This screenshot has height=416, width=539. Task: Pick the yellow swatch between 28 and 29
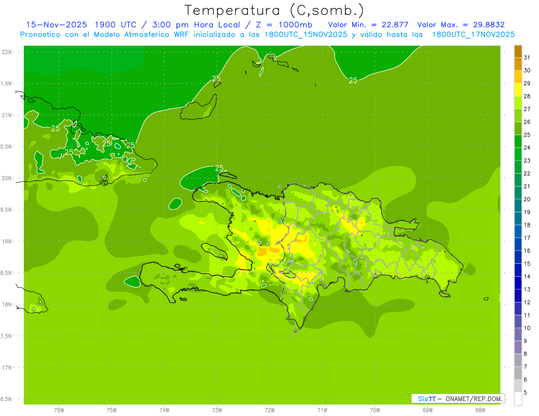pos(518,90)
